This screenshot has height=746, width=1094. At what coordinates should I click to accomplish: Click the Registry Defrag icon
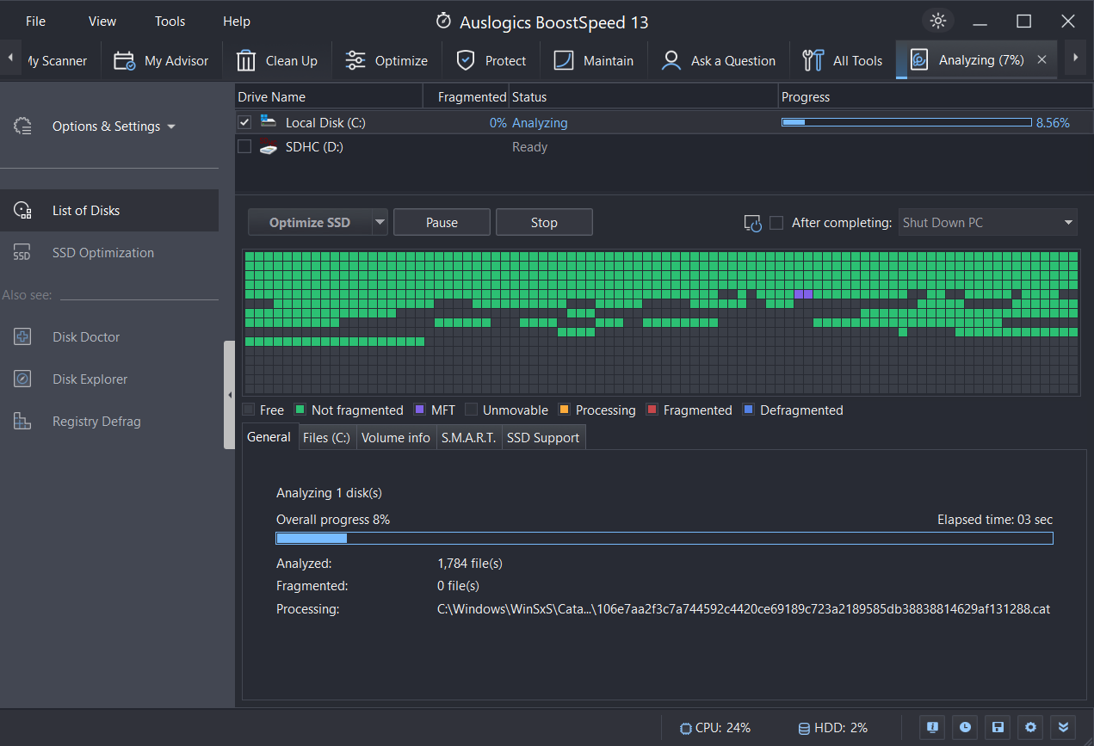point(22,422)
